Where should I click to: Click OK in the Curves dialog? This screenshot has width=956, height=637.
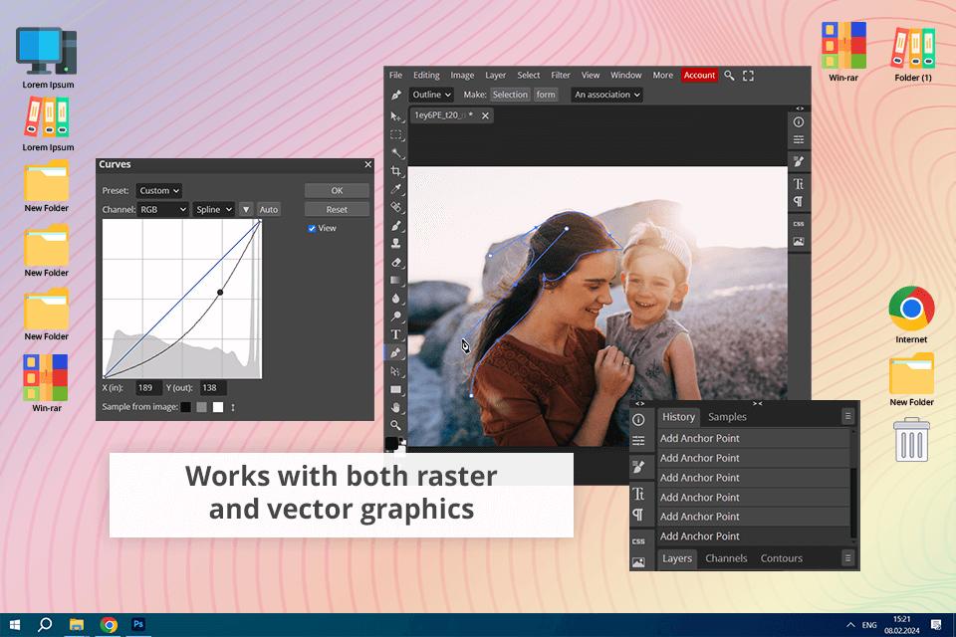[x=337, y=191]
